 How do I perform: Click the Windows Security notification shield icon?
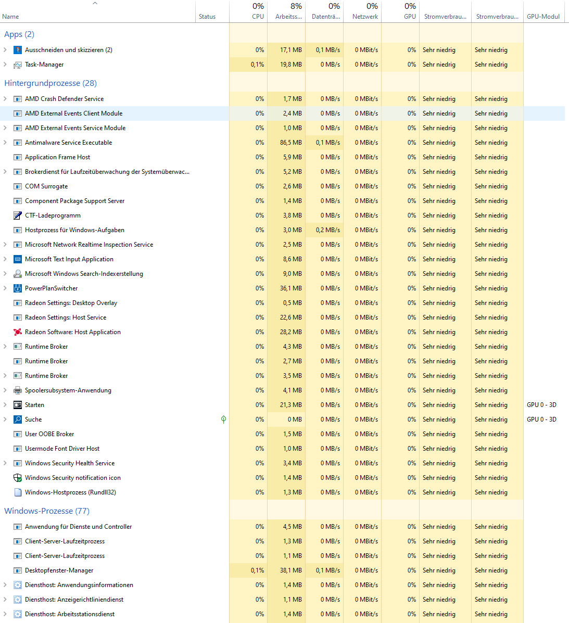point(17,477)
